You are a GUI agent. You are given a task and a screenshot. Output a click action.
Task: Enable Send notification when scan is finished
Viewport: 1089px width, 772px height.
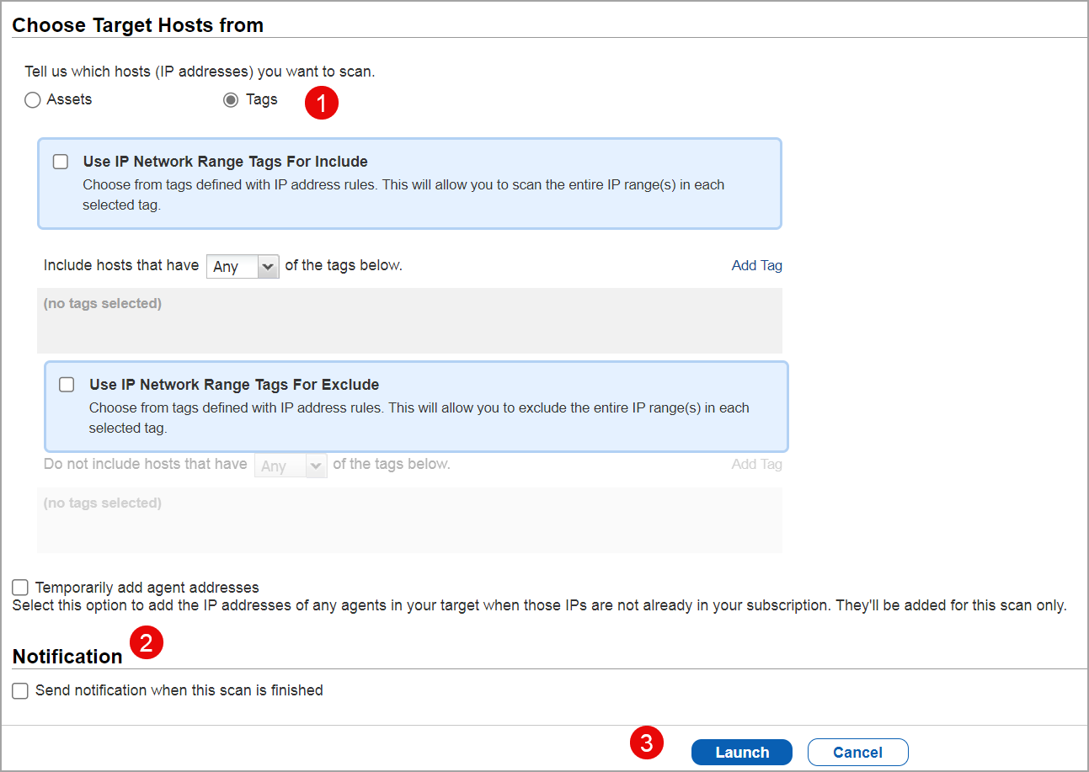pyautogui.click(x=19, y=690)
